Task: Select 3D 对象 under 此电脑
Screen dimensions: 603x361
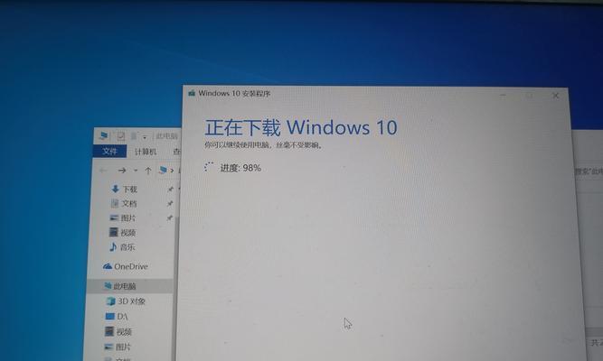Action: pos(126,301)
